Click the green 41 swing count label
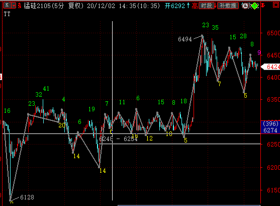 click(46, 89)
